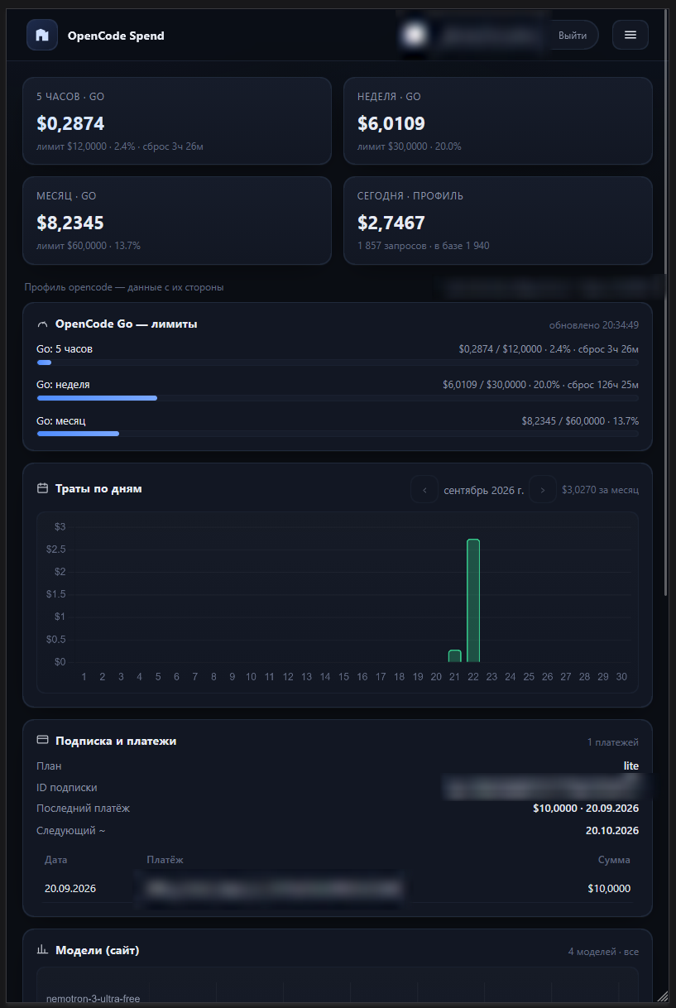Click "Профиль opencode — данные с их стороны" text
This screenshot has width=676, height=1008.
pos(124,287)
